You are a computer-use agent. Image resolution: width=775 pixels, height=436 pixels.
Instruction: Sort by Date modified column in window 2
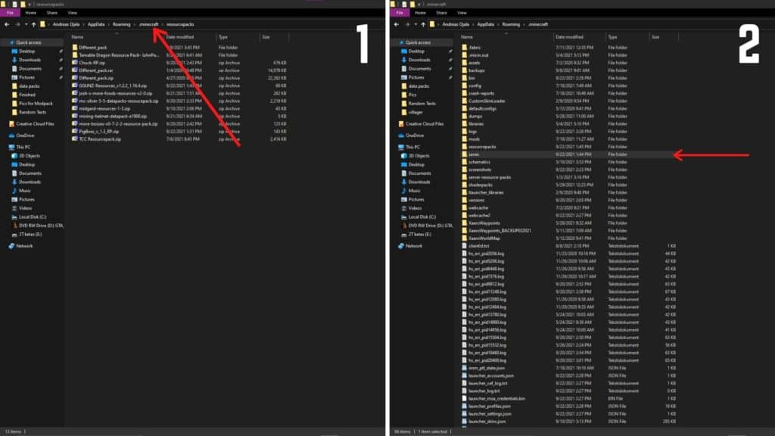[569, 37]
